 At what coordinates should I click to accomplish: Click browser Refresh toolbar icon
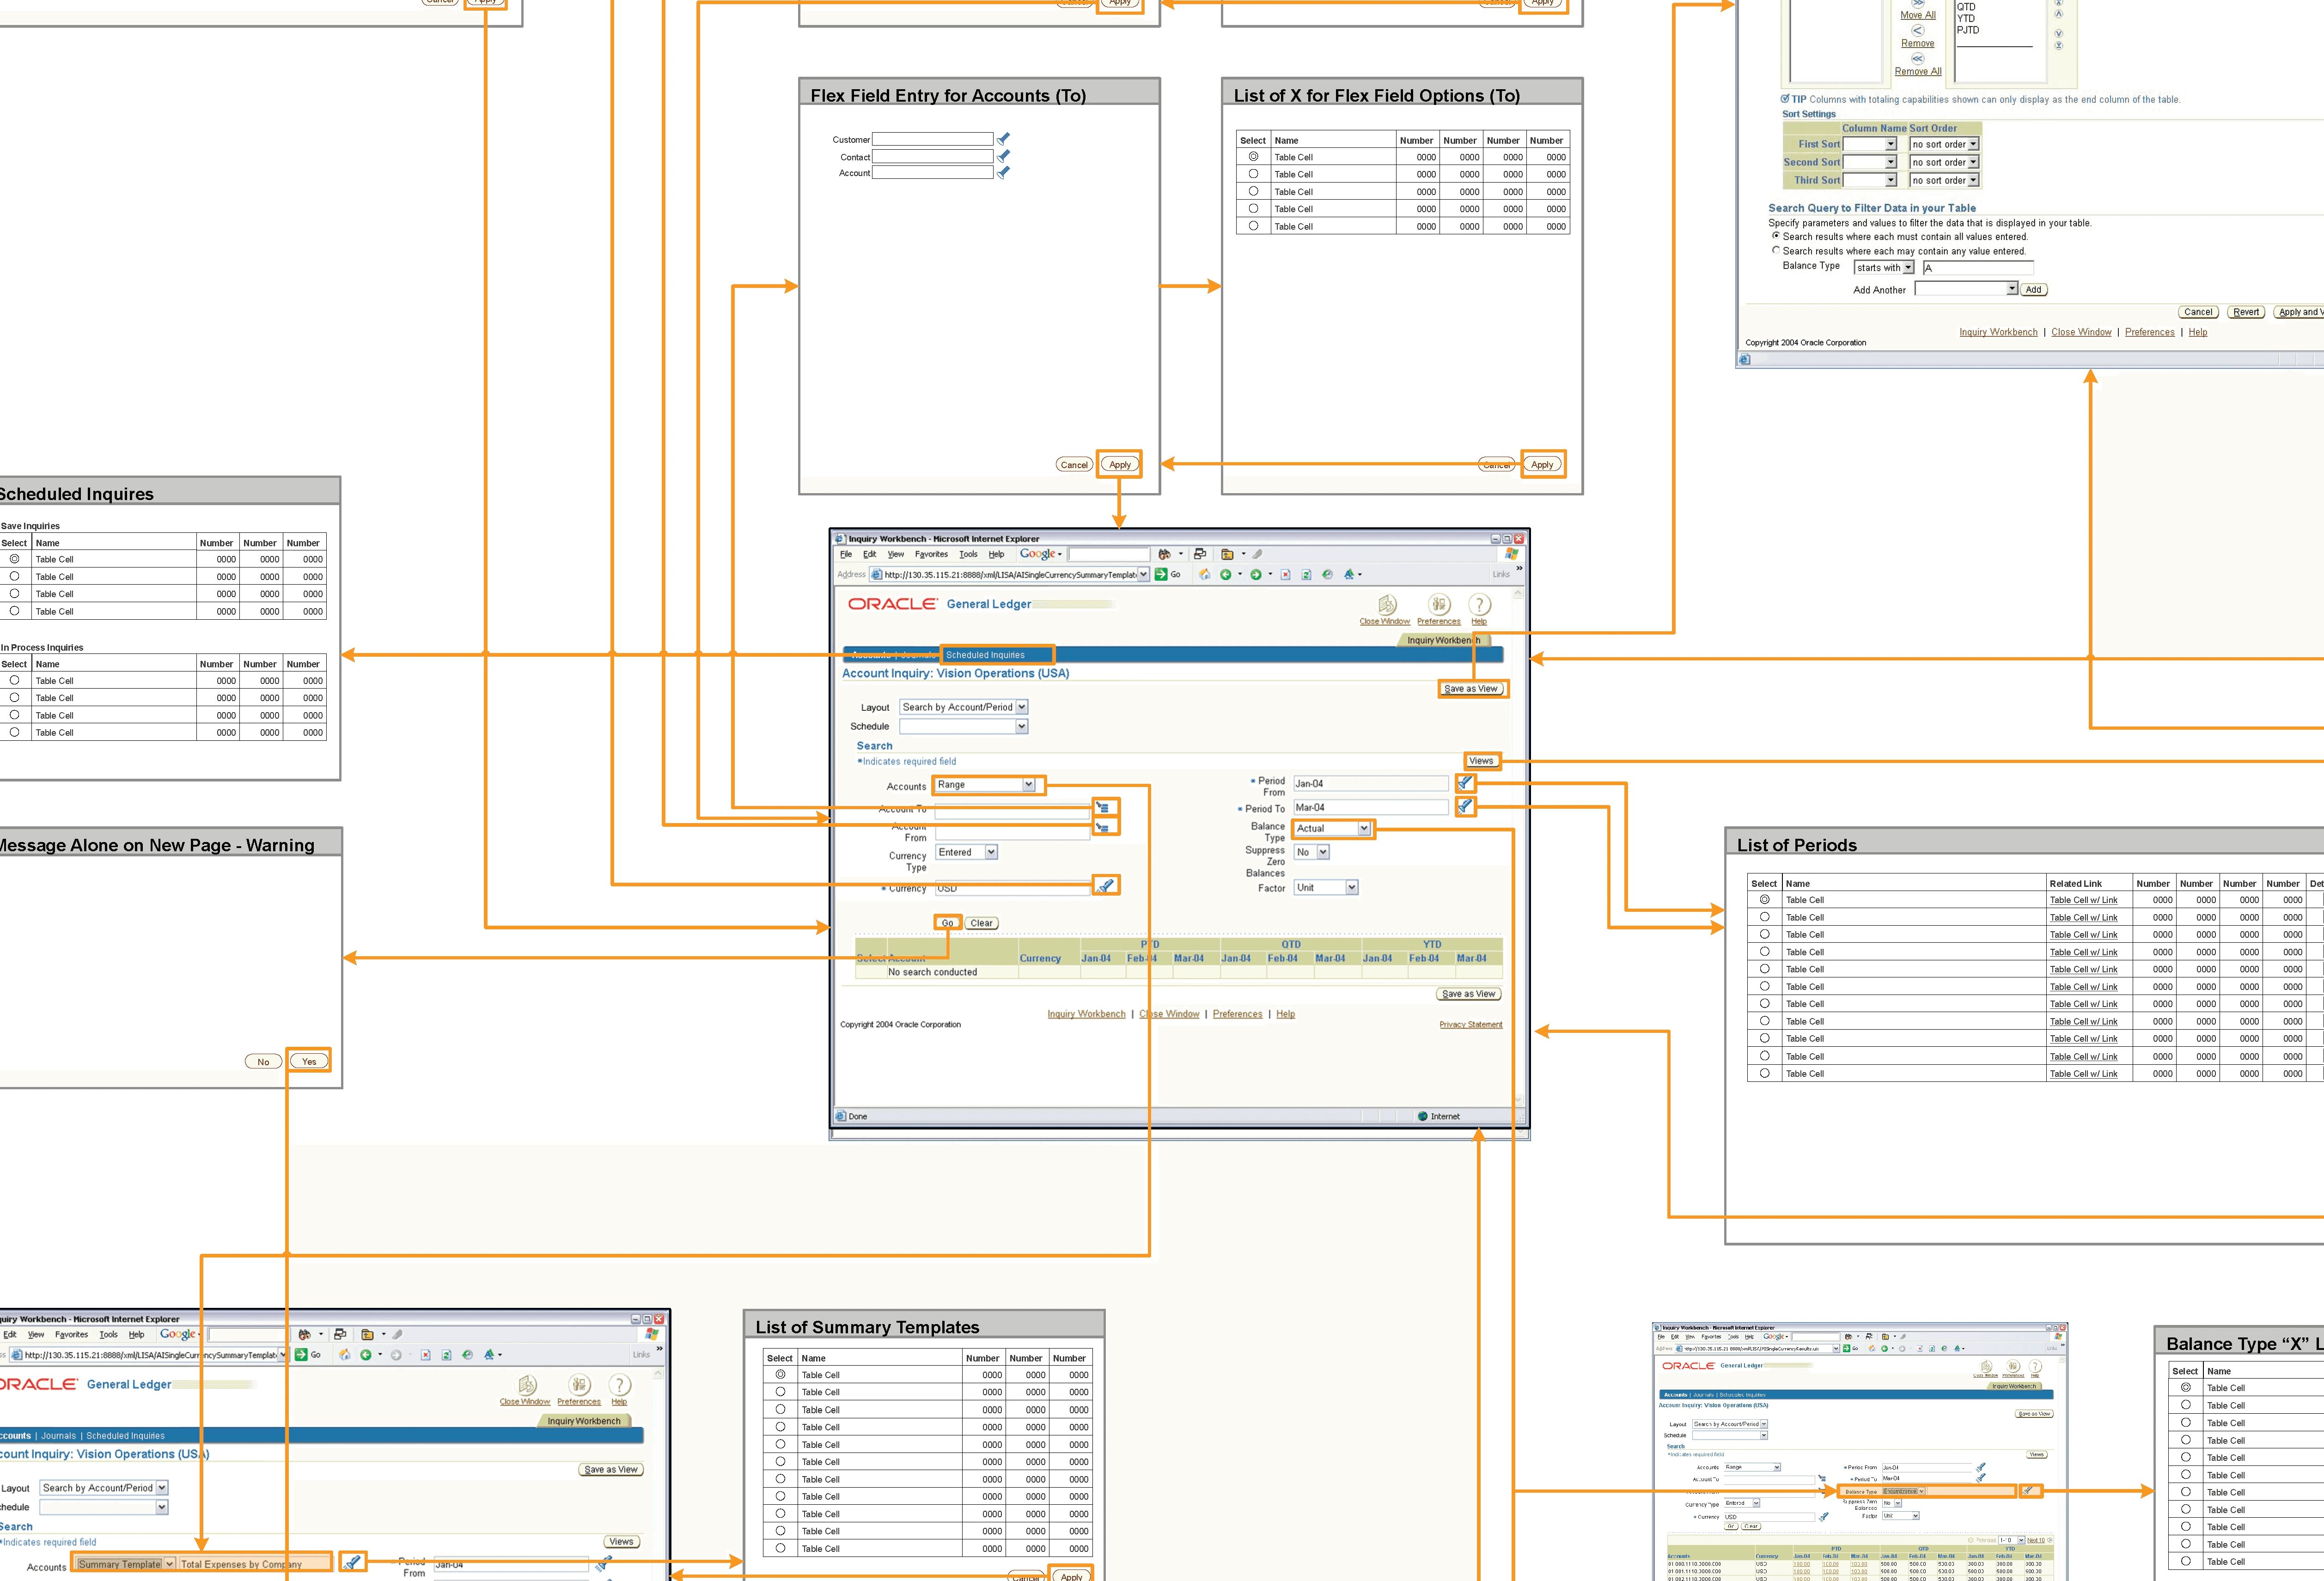1306,575
